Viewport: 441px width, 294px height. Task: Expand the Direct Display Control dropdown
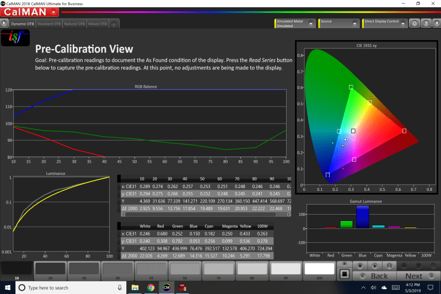pos(404,24)
